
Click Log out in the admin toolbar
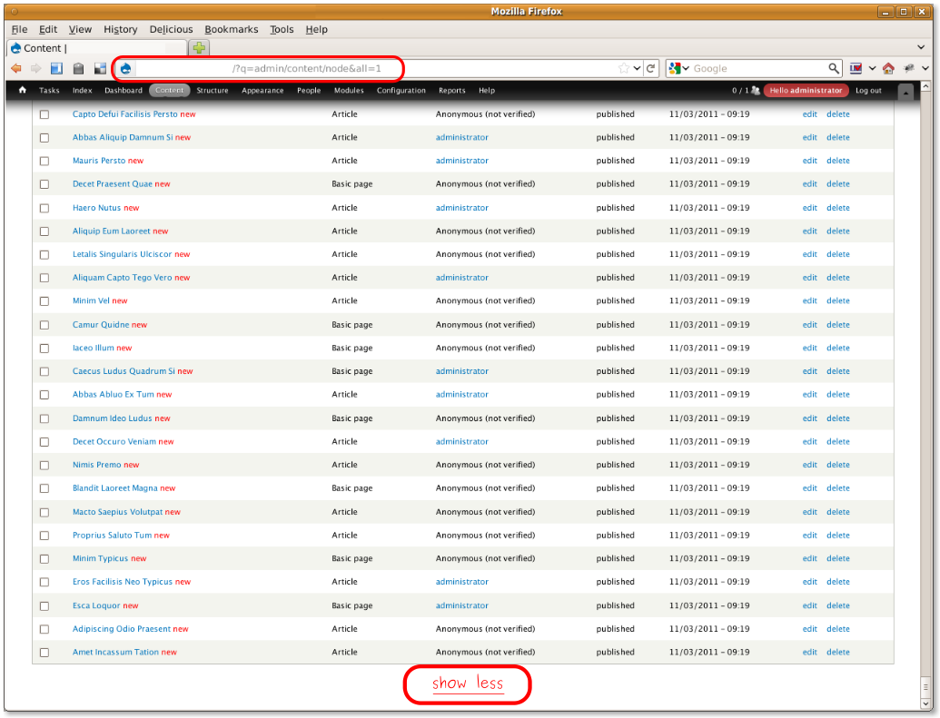tap(870, 91)
